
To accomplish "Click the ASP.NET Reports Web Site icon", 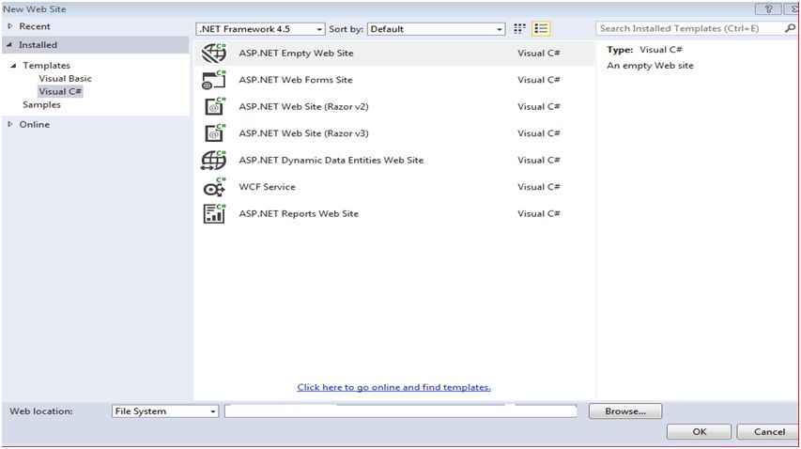I will (214, 213).
